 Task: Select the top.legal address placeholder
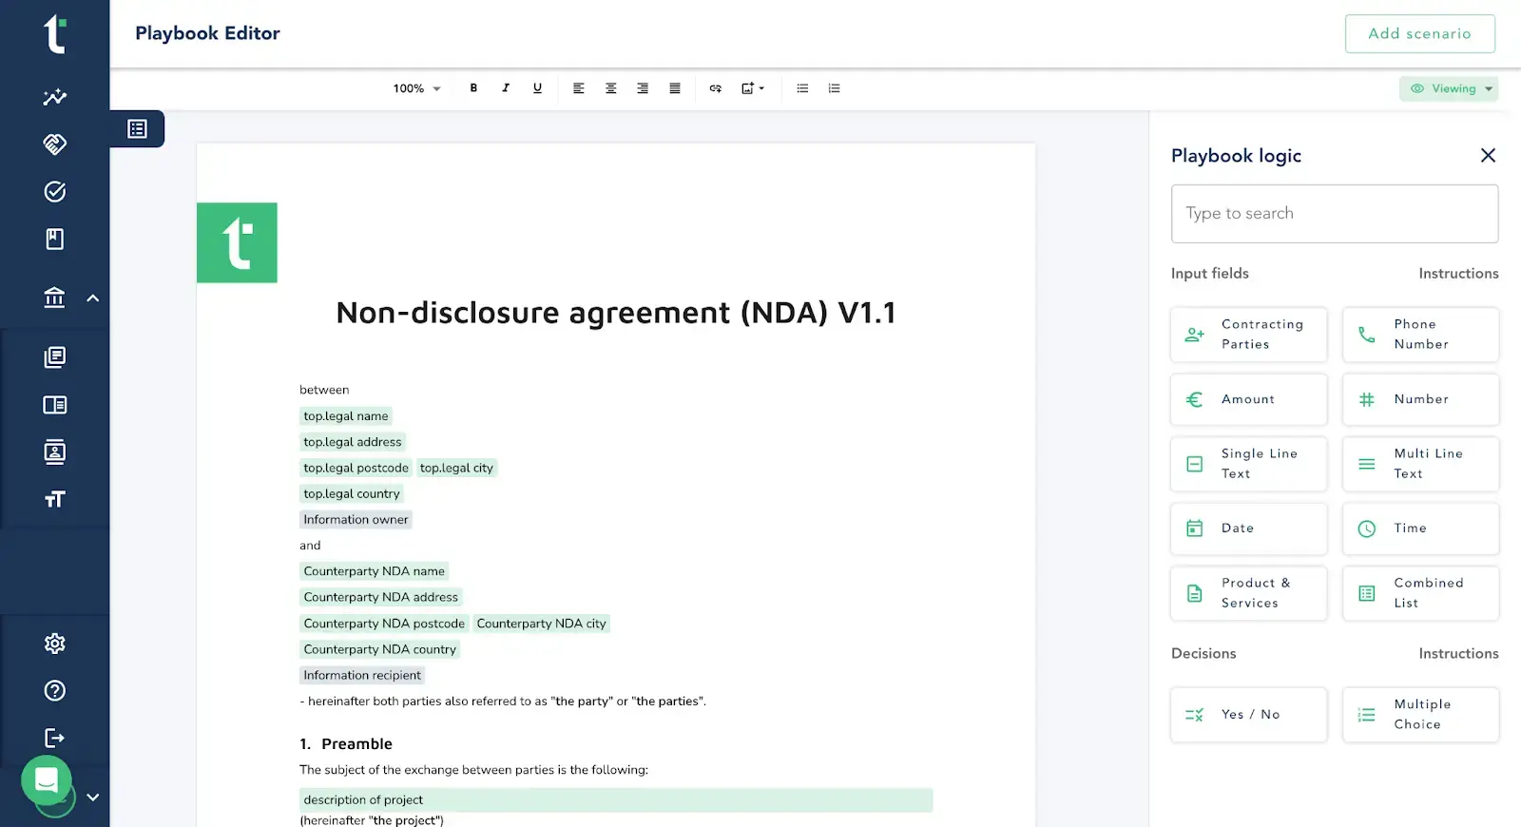[x=353, y=442]
